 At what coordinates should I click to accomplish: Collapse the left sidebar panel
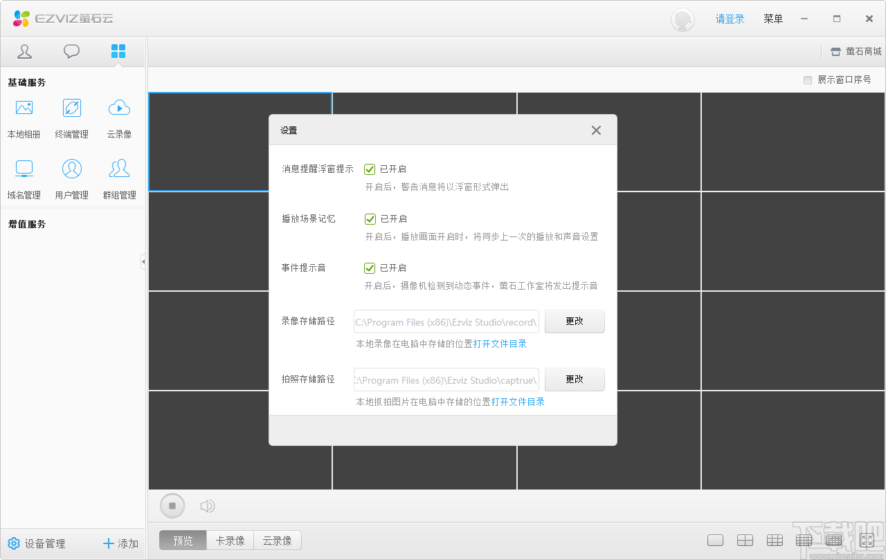pos(143,261)
